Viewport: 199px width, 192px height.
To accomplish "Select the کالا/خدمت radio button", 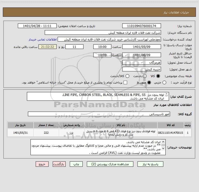I will coord(127,76).
